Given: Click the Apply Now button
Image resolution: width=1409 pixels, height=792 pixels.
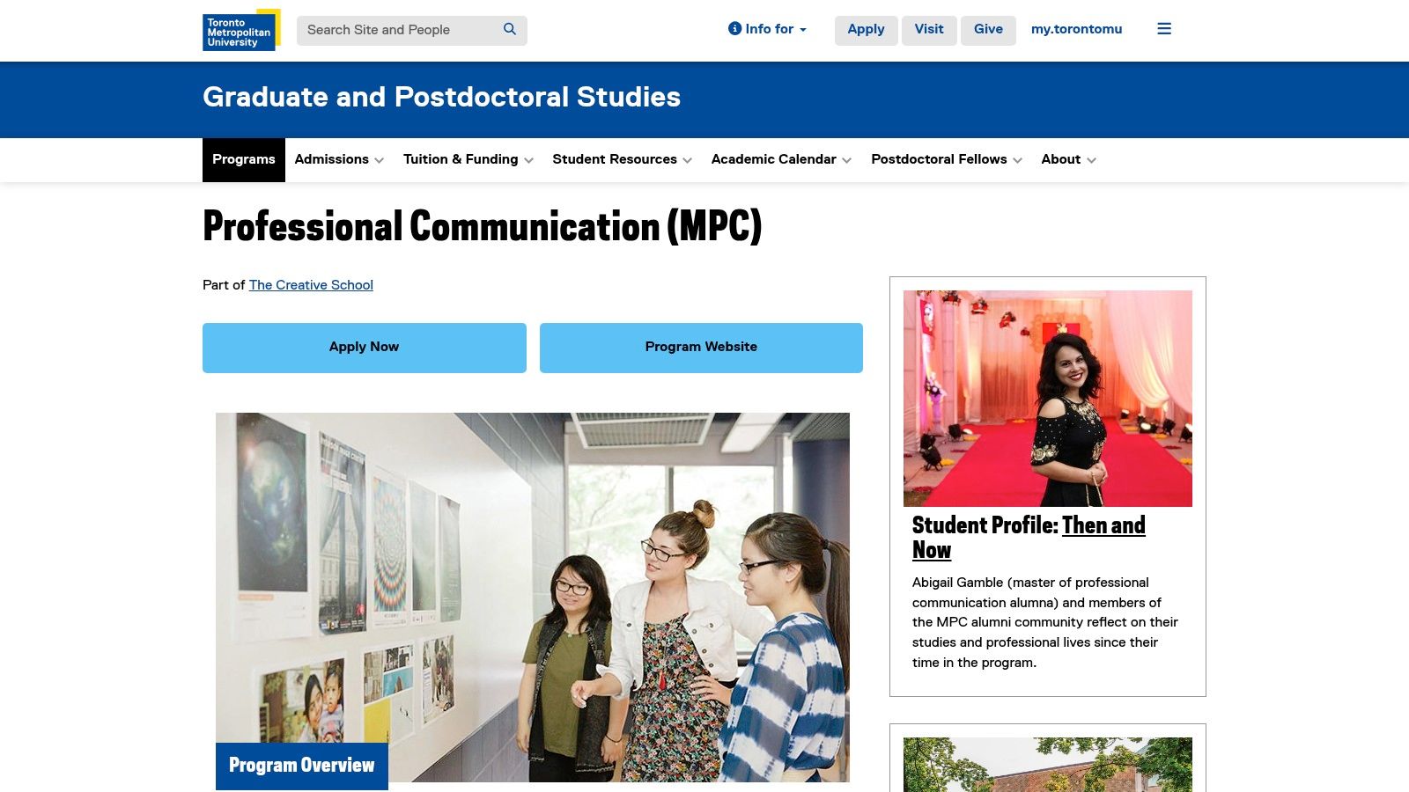Looking at the screenshot, I should pyautogui.click(x=365, y=348).
